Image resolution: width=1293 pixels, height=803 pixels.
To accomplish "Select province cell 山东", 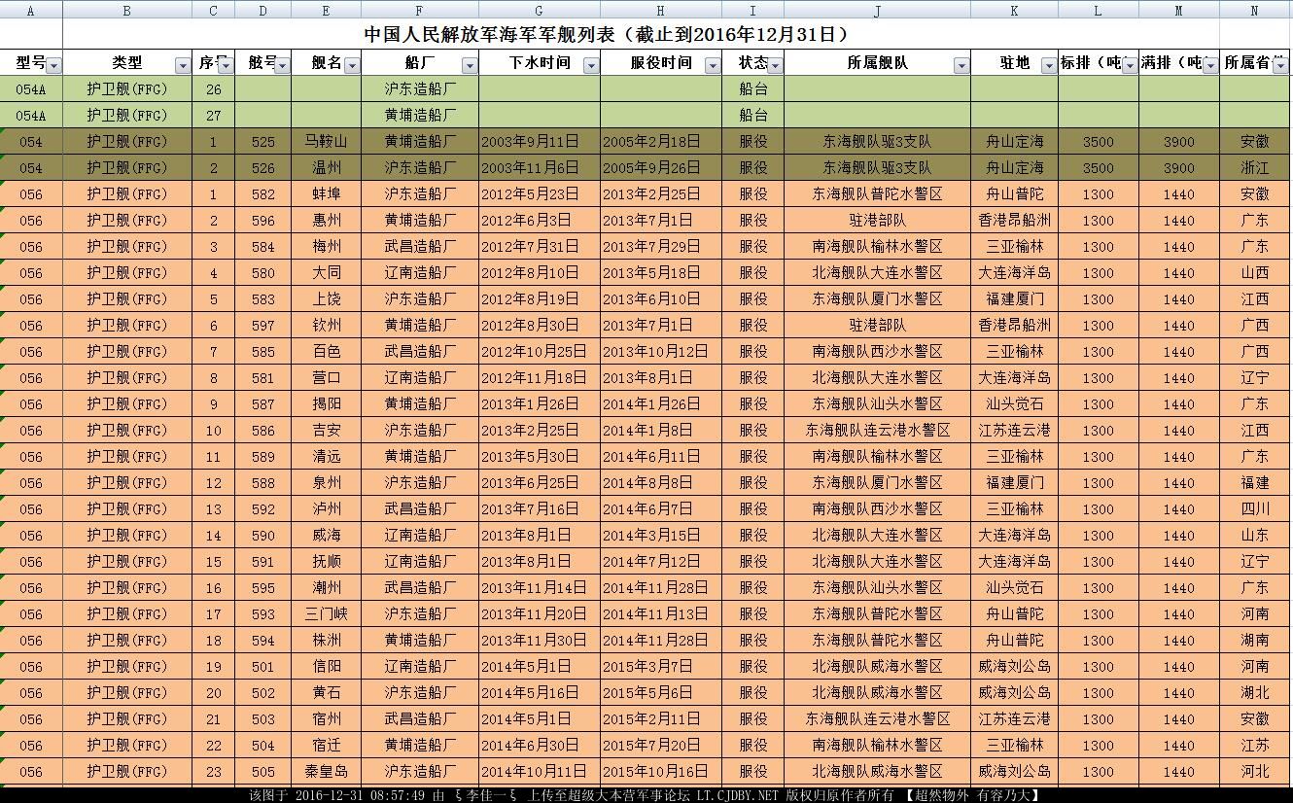I will coord(1255,535).
